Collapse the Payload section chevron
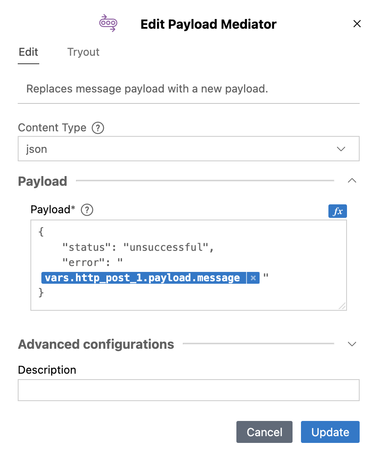The width and height of the screenshot is (374, 456). coord(352,181)
